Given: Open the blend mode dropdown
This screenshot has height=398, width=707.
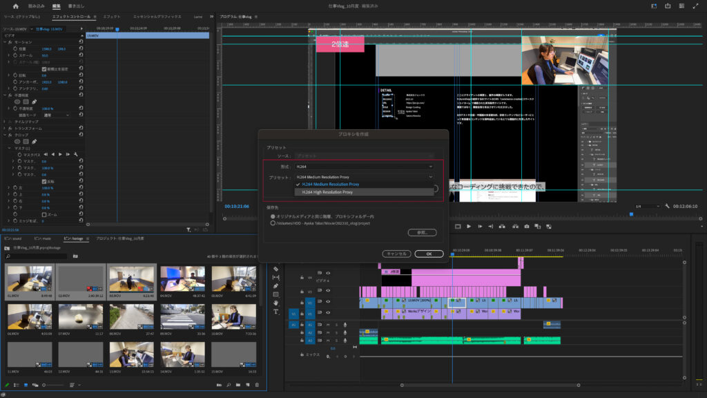Looking at the screenshot, I should pos(57,115).
